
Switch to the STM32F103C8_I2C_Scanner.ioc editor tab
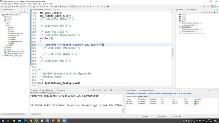tap(42, 10)
